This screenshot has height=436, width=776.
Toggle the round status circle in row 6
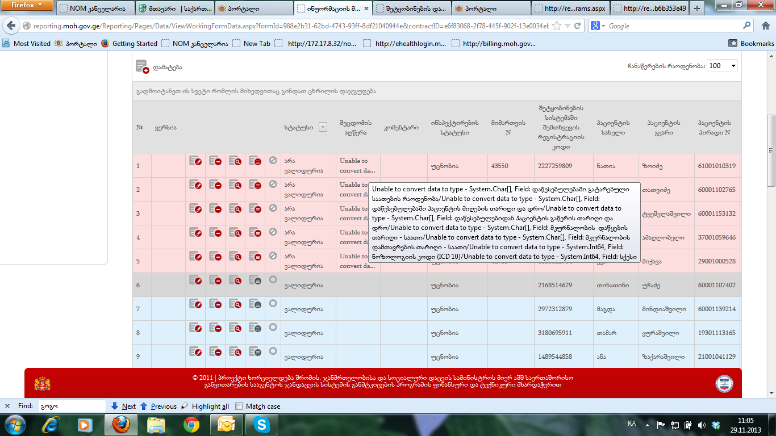coord(273,280)
